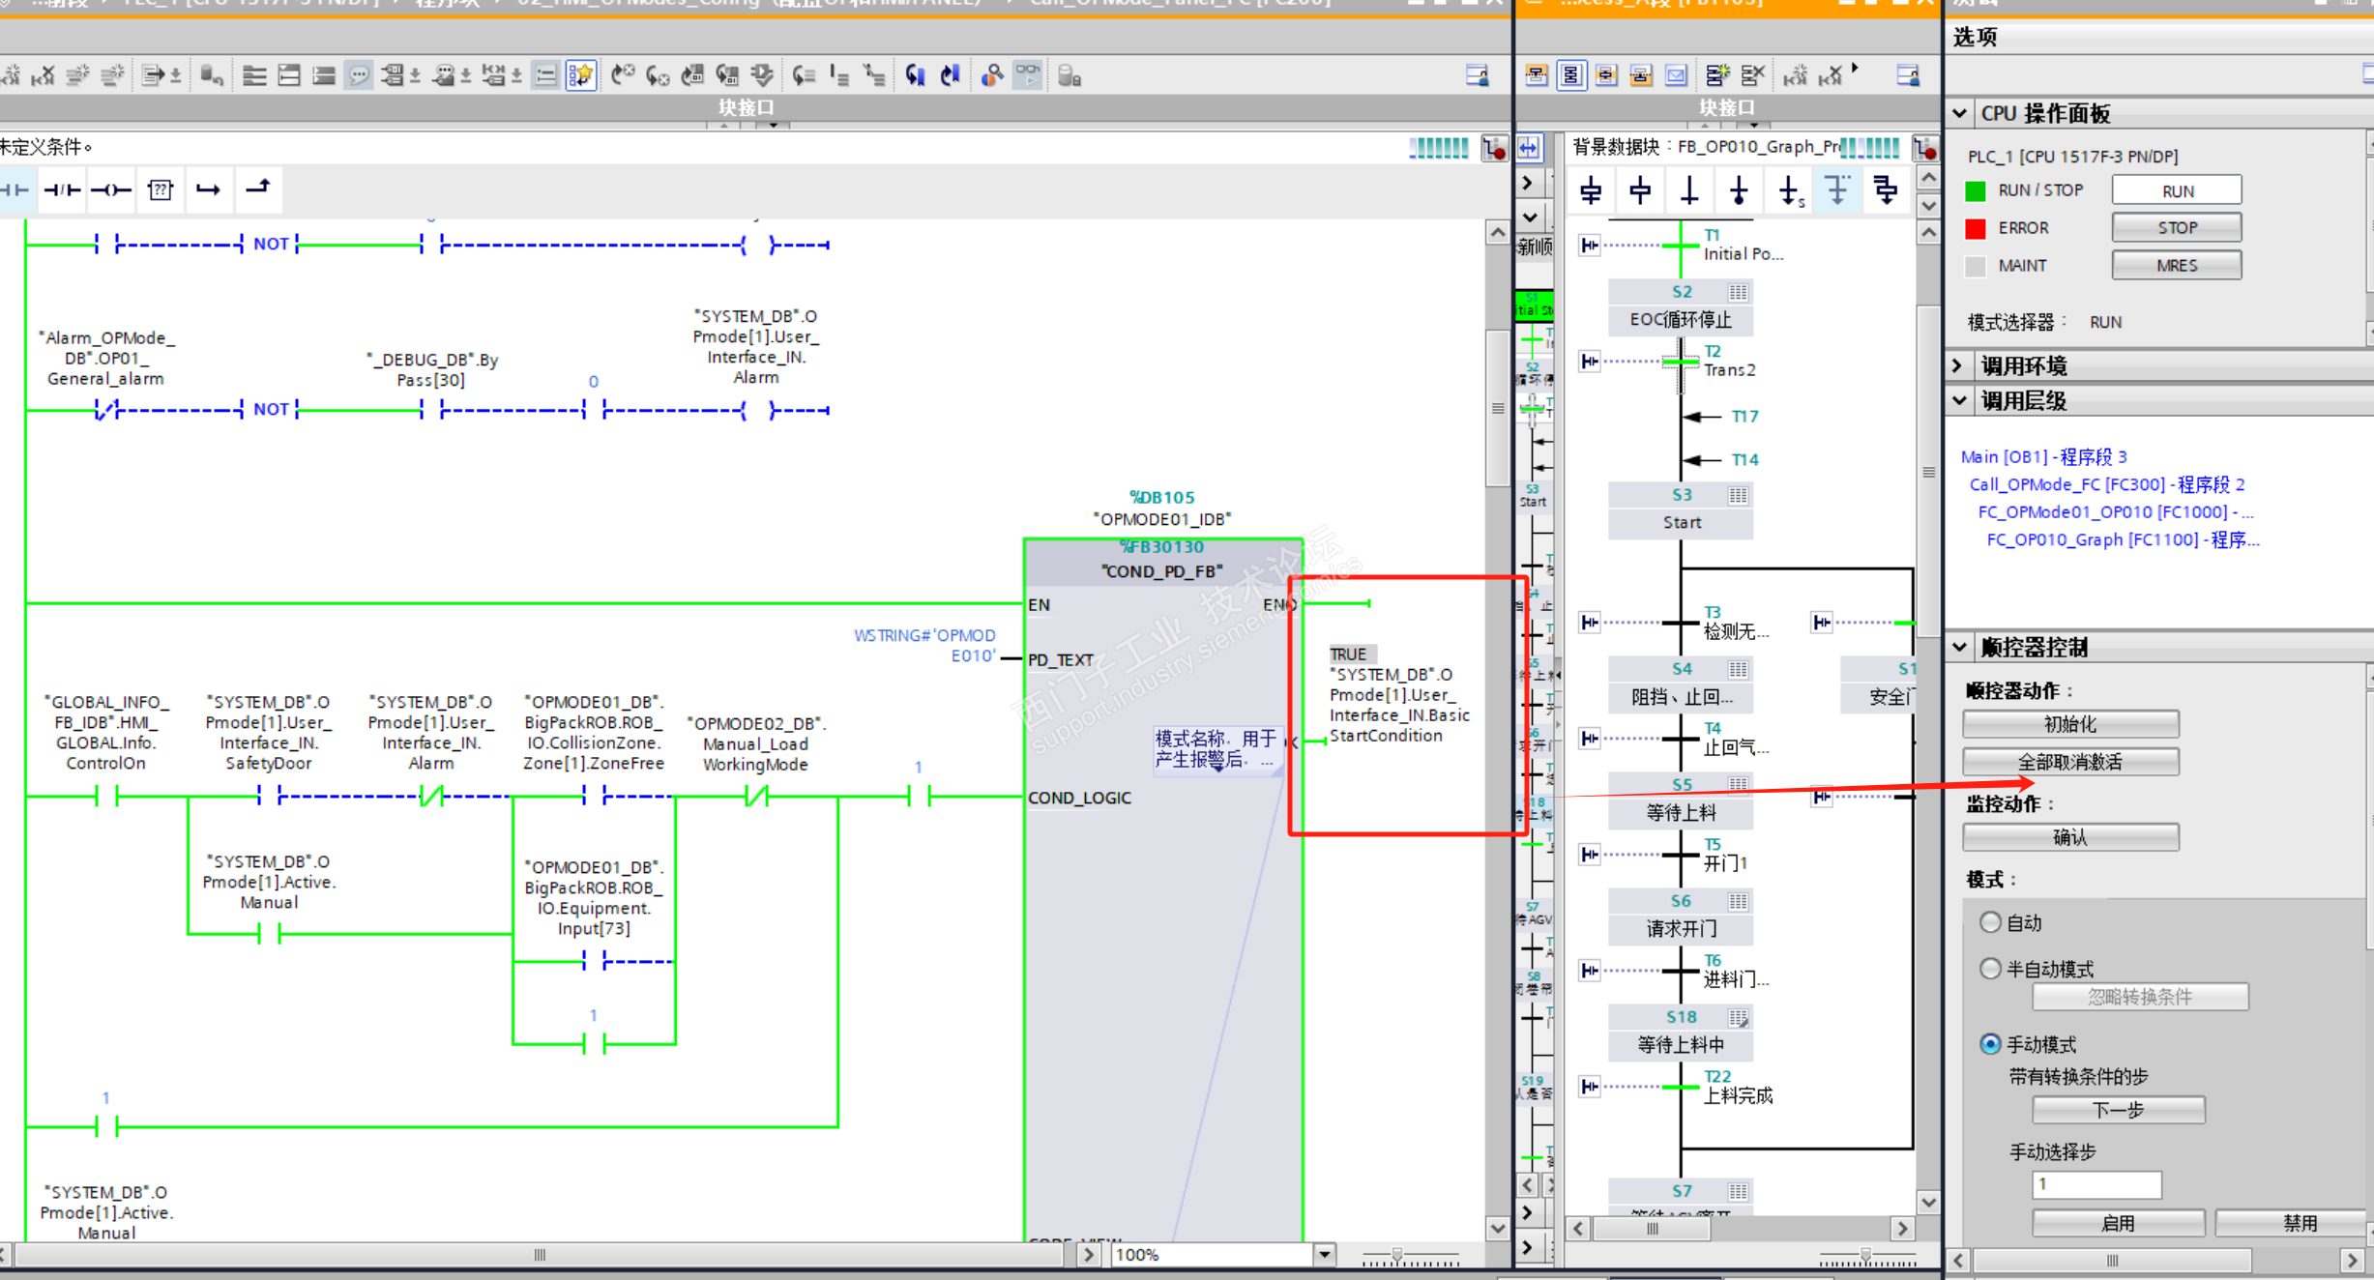Insert a normally closed contact instruction
The width and height of the screenshot is (2374, 1280).
62,189
